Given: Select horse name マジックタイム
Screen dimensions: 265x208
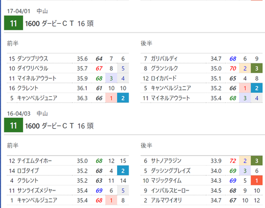Looking at the screenshot, I should tap(166, 180).
